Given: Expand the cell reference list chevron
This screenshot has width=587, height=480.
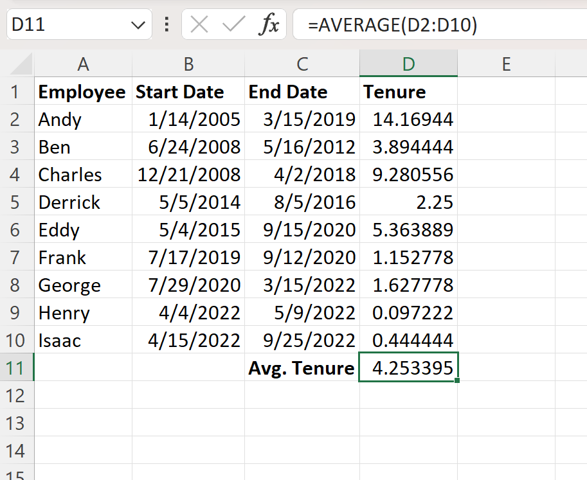Looking at the screenshot, I should [137, 24].
